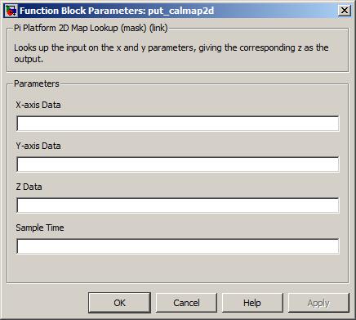The image size is (356, 320).
Task: Click the Parameters group heading
Action: pos(37,83)
